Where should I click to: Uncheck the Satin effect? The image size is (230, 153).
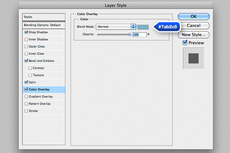tap(26, 82)
